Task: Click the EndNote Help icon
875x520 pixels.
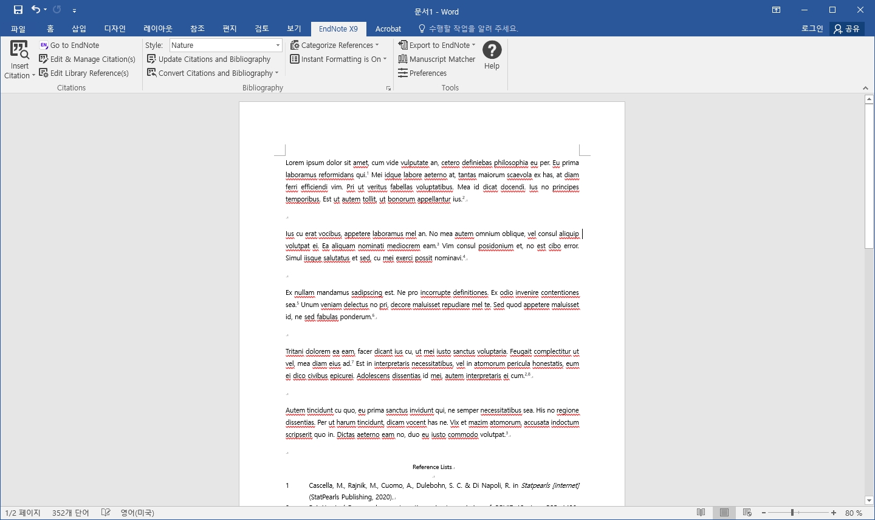Action: 492,52
